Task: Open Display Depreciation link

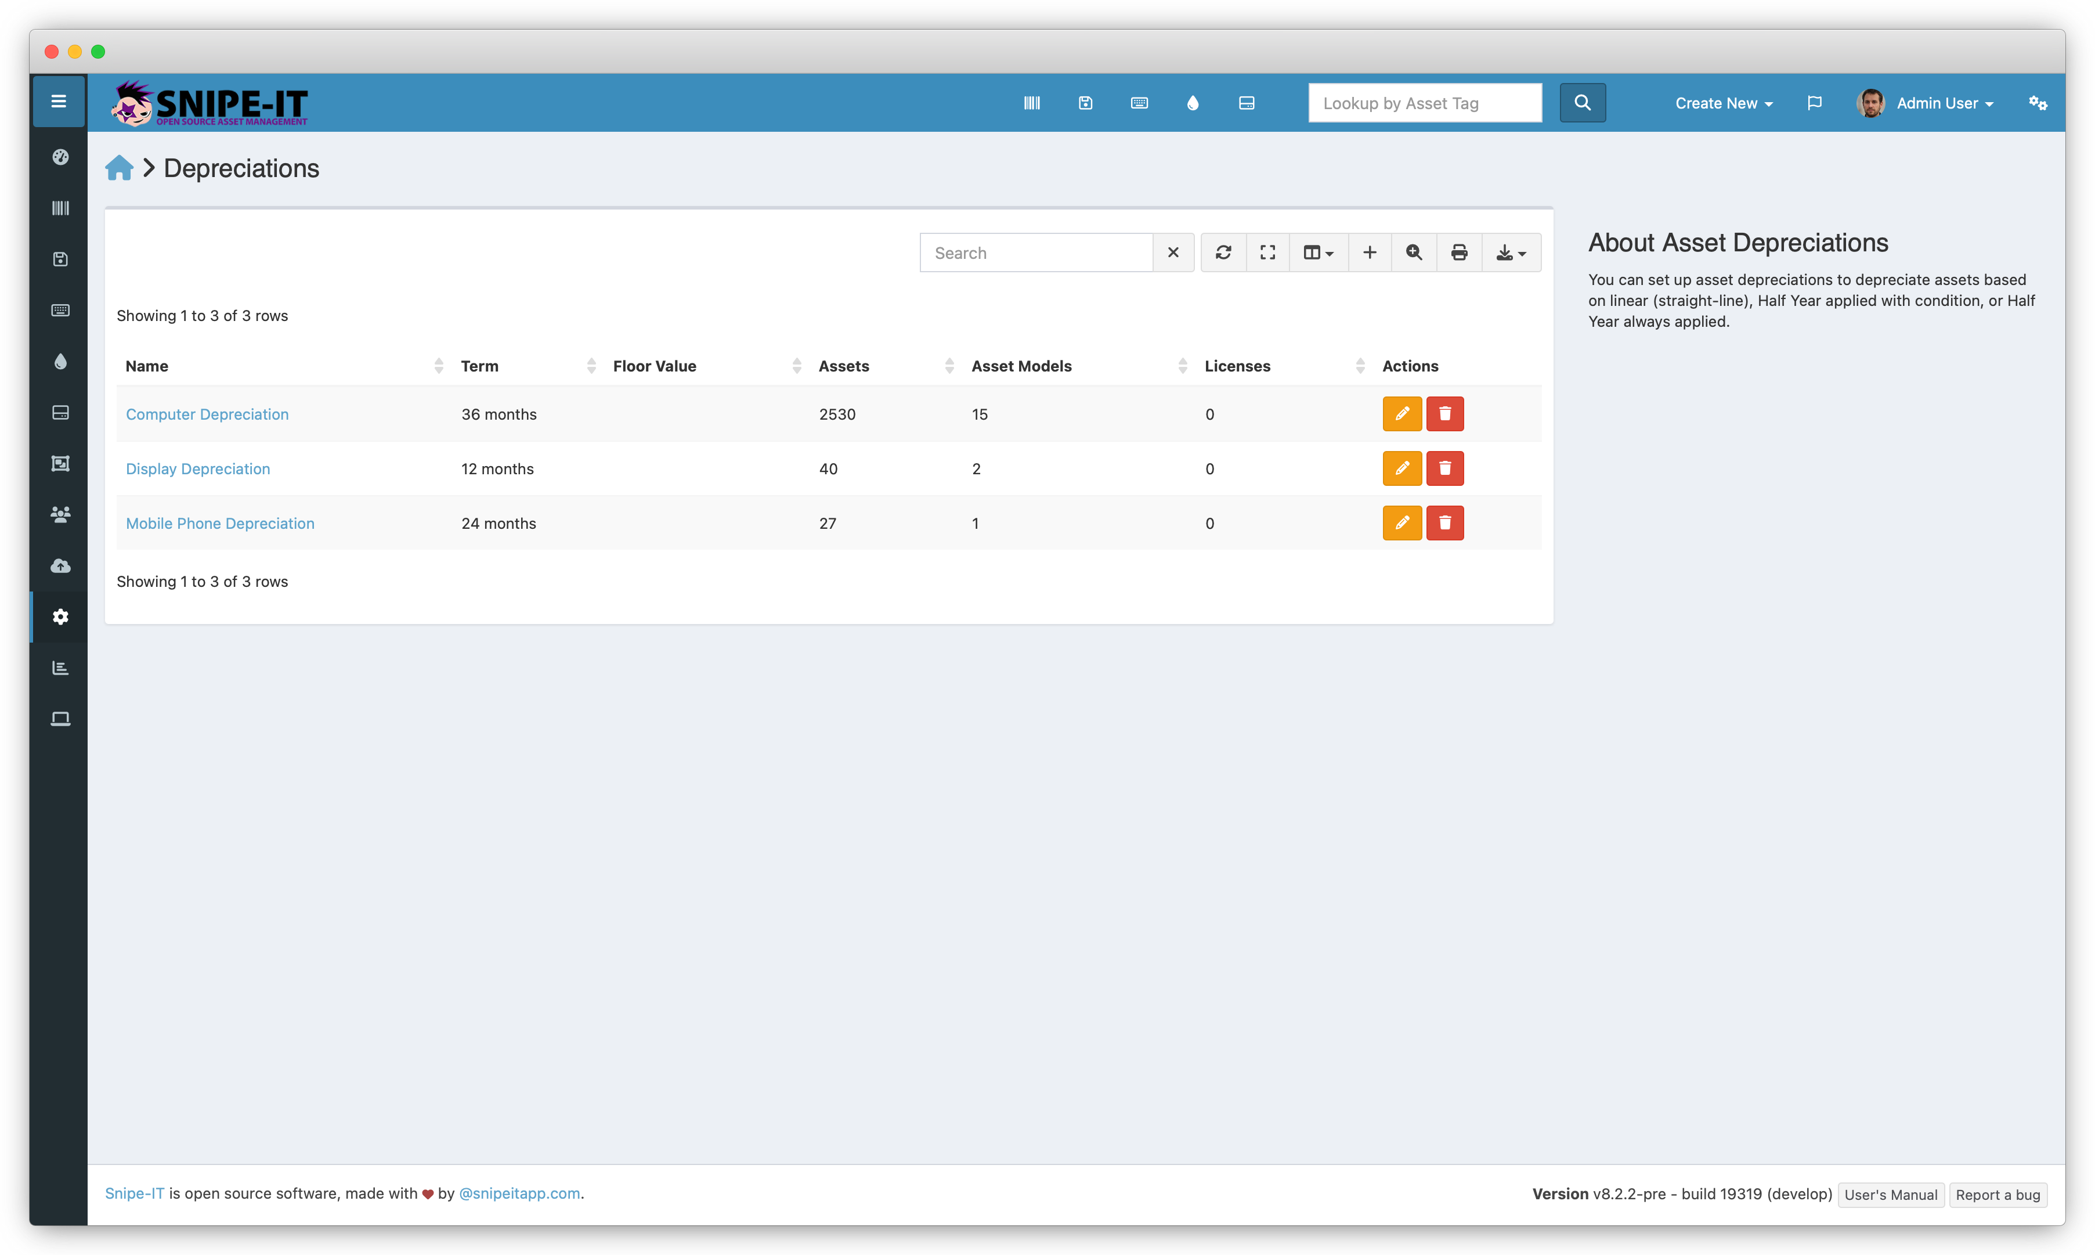Action: [198, 468]
